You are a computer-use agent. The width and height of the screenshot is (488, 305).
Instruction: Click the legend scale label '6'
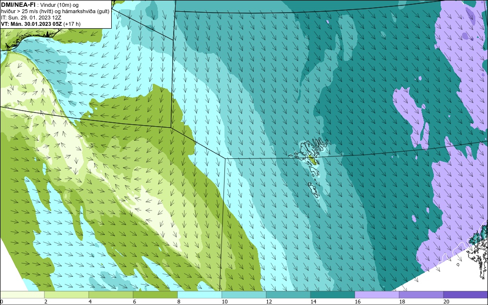click(135, 302)
